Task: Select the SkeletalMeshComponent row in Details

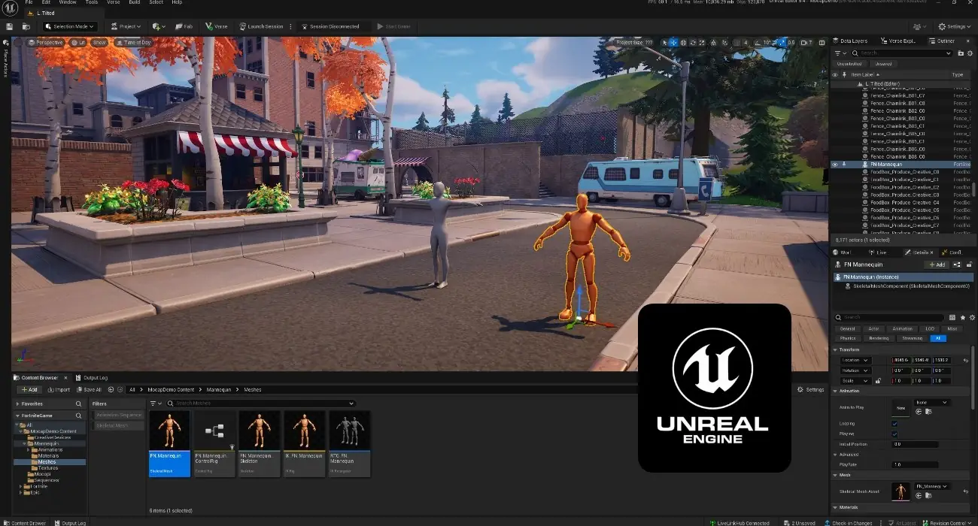Action: click(907, 286)
